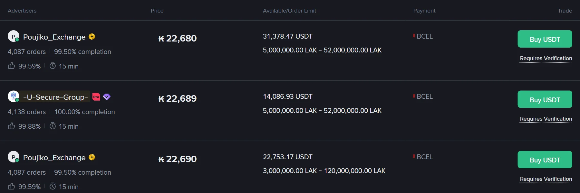Click the timer icon in the -U-Secure-Group- row
Image resolution: width=580 pixels, height=193 pixels.
coord(53,126)
